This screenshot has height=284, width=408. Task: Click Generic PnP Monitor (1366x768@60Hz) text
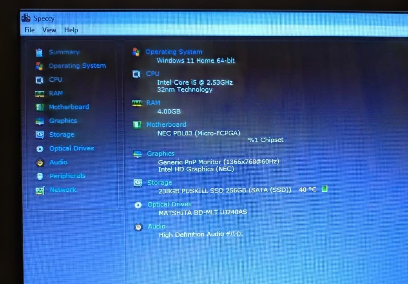(219, 162)
